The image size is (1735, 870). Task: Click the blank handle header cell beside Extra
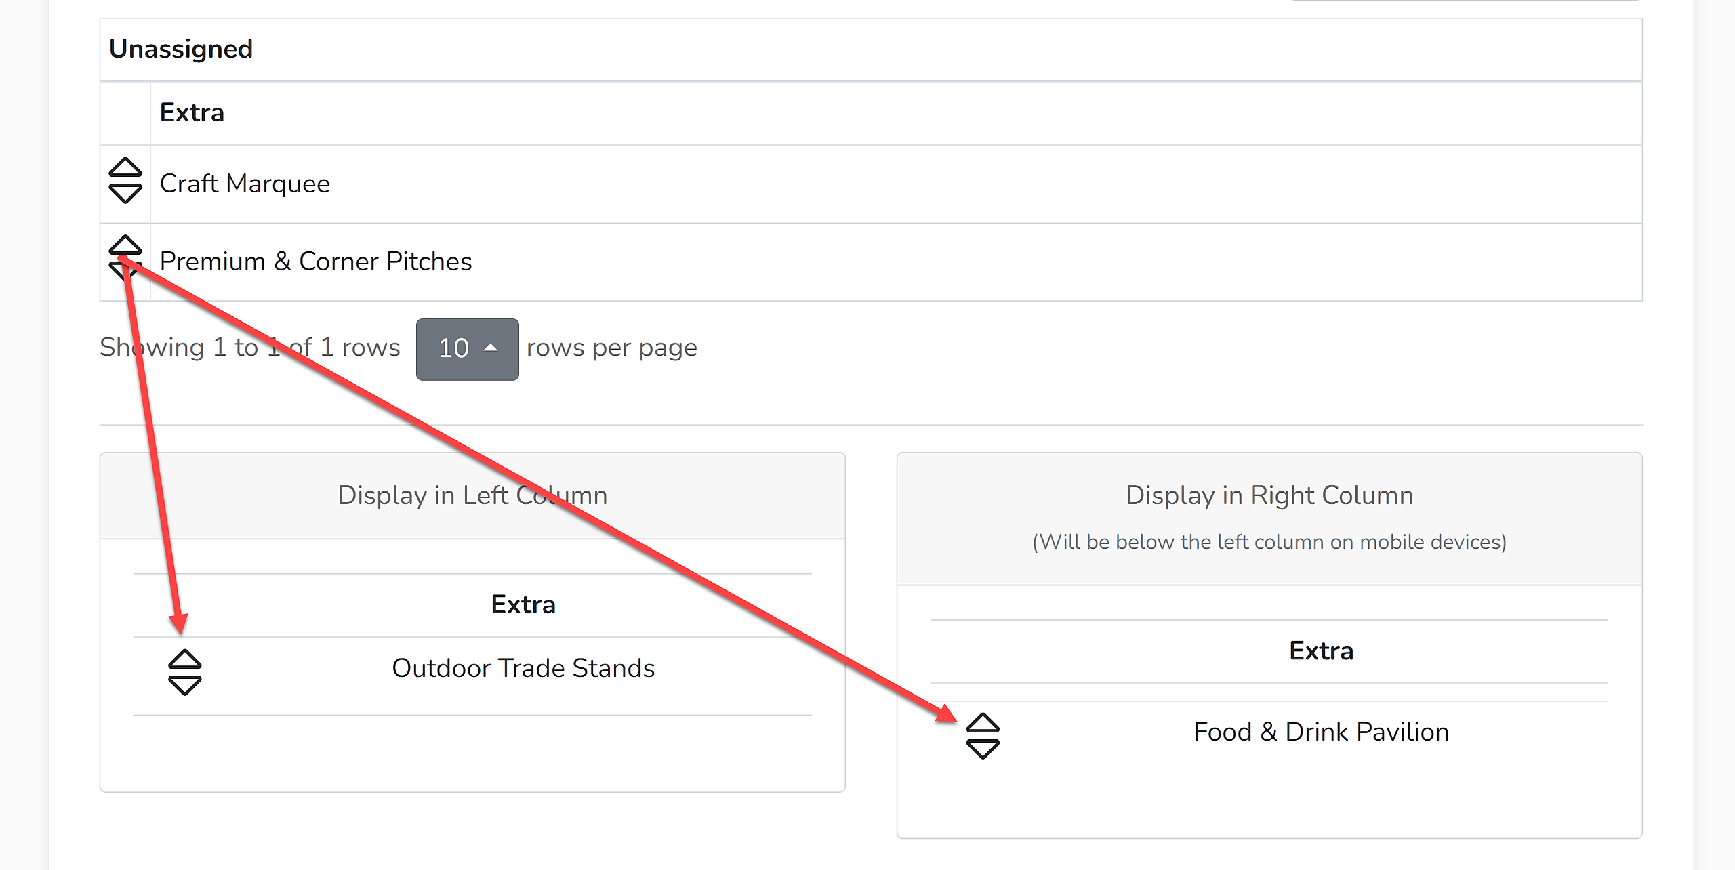[x=125, y=113]
